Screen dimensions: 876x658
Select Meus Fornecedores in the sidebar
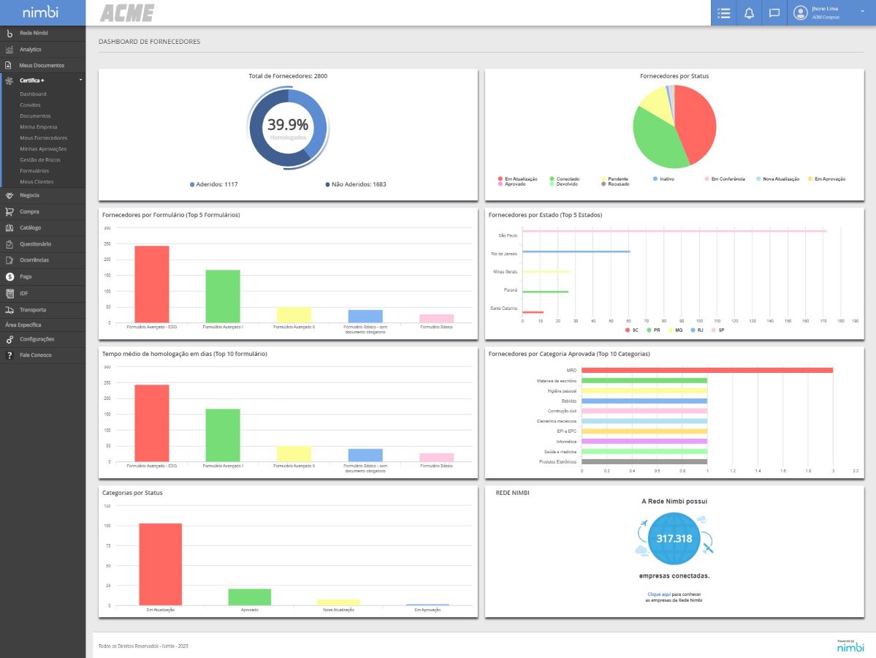[x=43, y=138]
